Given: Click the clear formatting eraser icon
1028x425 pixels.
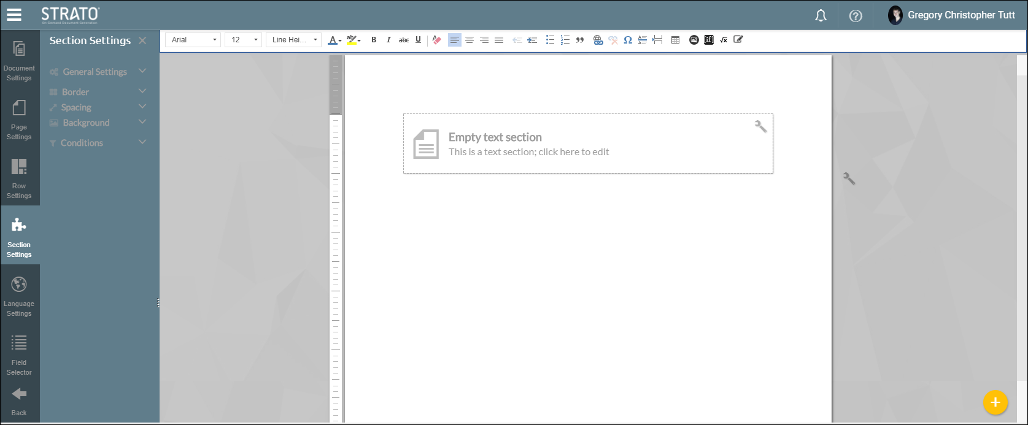Looking at the screenshot, I should tap(436, 40).
